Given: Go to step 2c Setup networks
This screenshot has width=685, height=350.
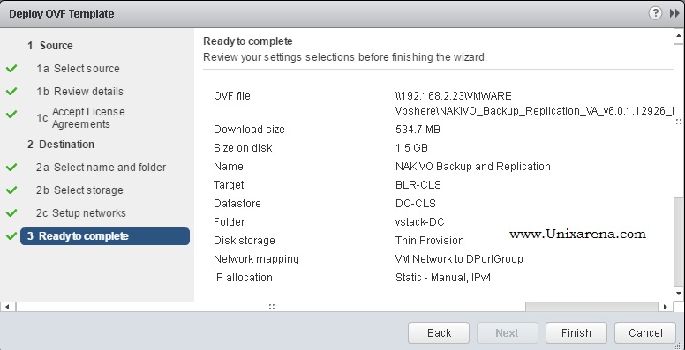Looking at the screenshot, I should click(81, 213).
